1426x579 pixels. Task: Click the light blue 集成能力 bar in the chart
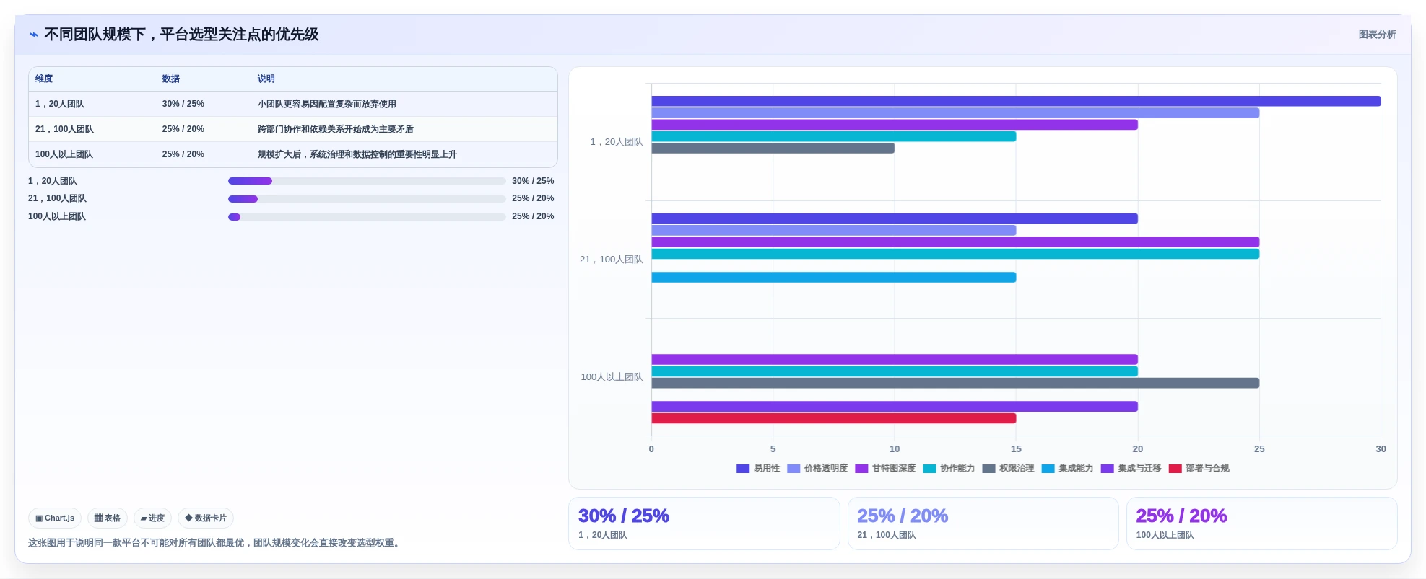point(833,278)
